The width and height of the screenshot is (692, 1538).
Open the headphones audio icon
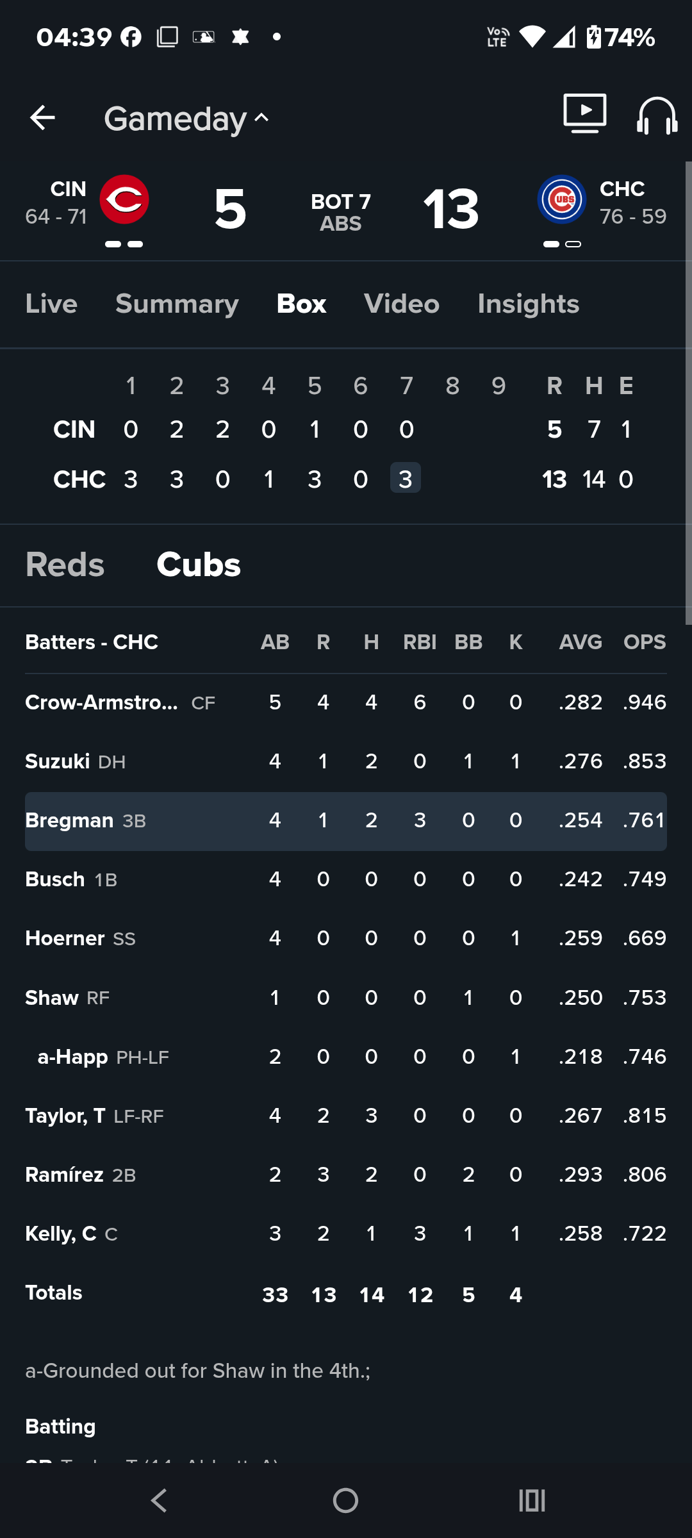[657, 115]
